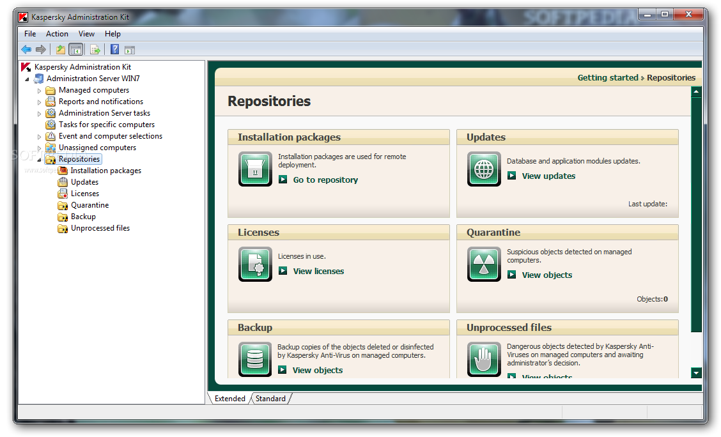Click the Kaspersky logo icon in tree root
Screen dimensions: 721x437
pos(26,67)
